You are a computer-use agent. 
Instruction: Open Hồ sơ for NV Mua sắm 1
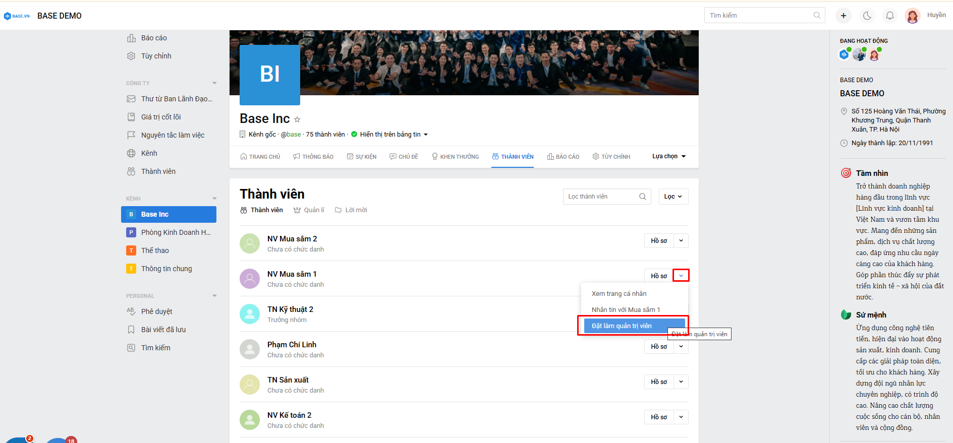click(x=659, y=276)
